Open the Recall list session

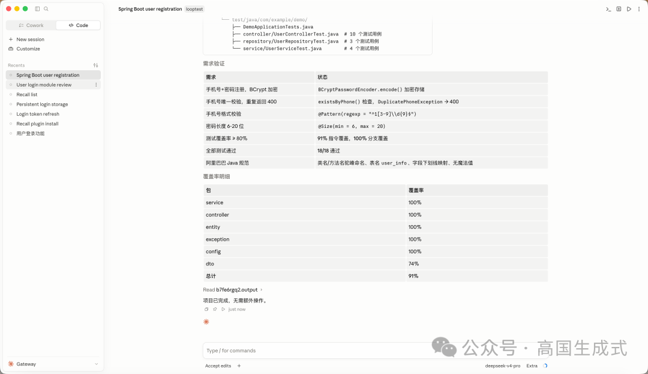point(53,95)
